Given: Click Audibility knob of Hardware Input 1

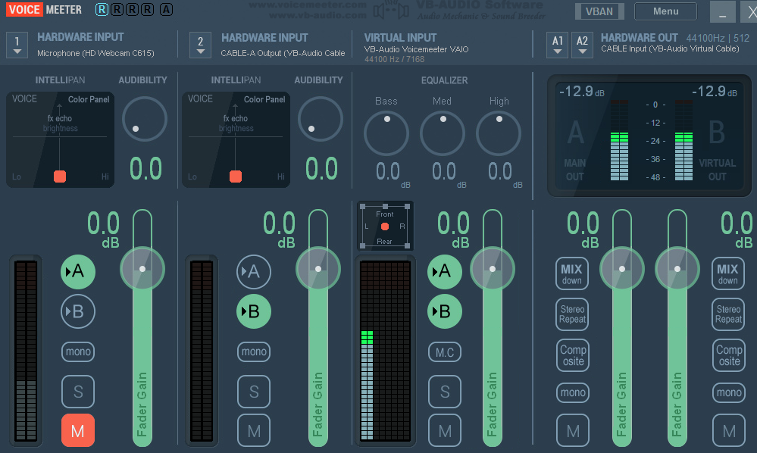Looking at the screenshot, I should pyautogui.click(x=144, y=119).
